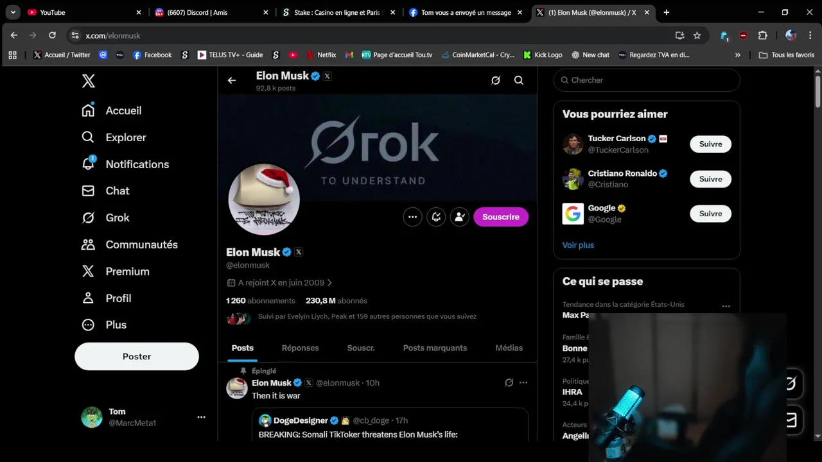Open Tucker Carlson suggested profile
This screenshot has height=462, width=822.
[x=616, y=139]
